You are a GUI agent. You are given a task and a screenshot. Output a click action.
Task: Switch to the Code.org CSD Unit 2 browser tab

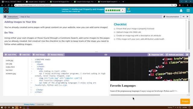point(12,2)
